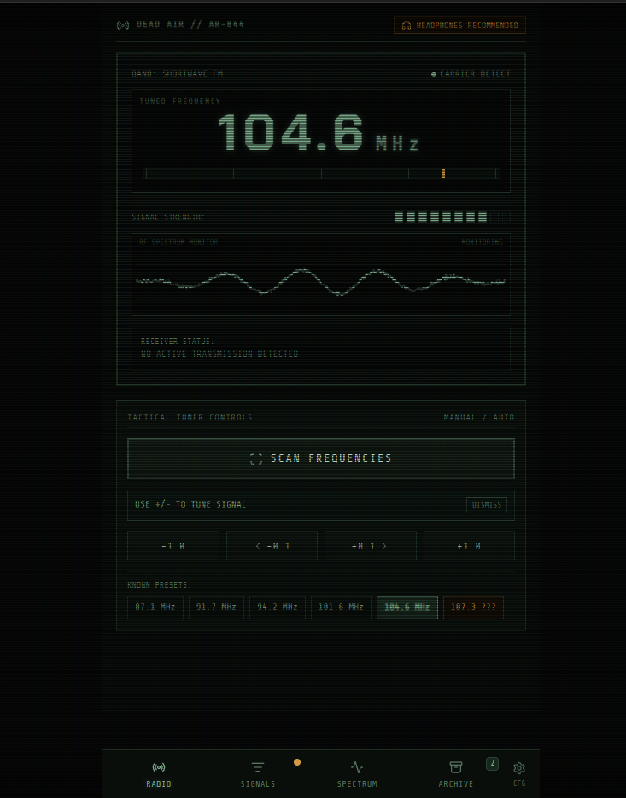This screenshot has height=798, width=626.
Task: Click the Tactical Tuner Controls heading
Action: coord(190,418)
